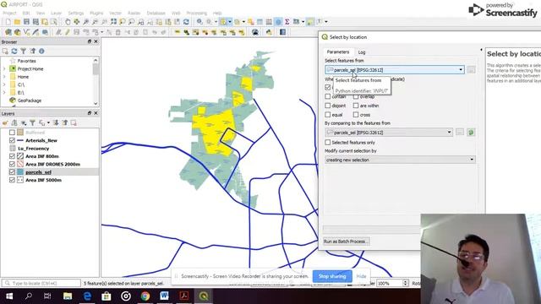
Task: Enable Selected features only checkbox
Action: [x=328, y=142]
